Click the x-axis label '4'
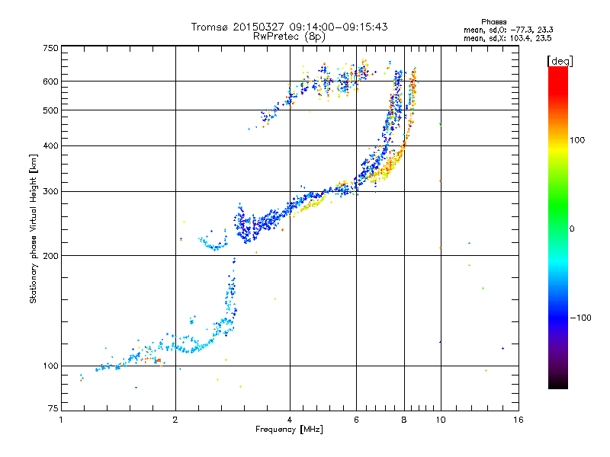The image size is (610, 457). click(x=290, y=420)
